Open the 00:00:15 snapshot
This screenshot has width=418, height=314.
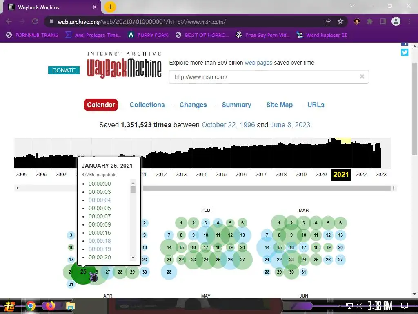click(100, 233)
